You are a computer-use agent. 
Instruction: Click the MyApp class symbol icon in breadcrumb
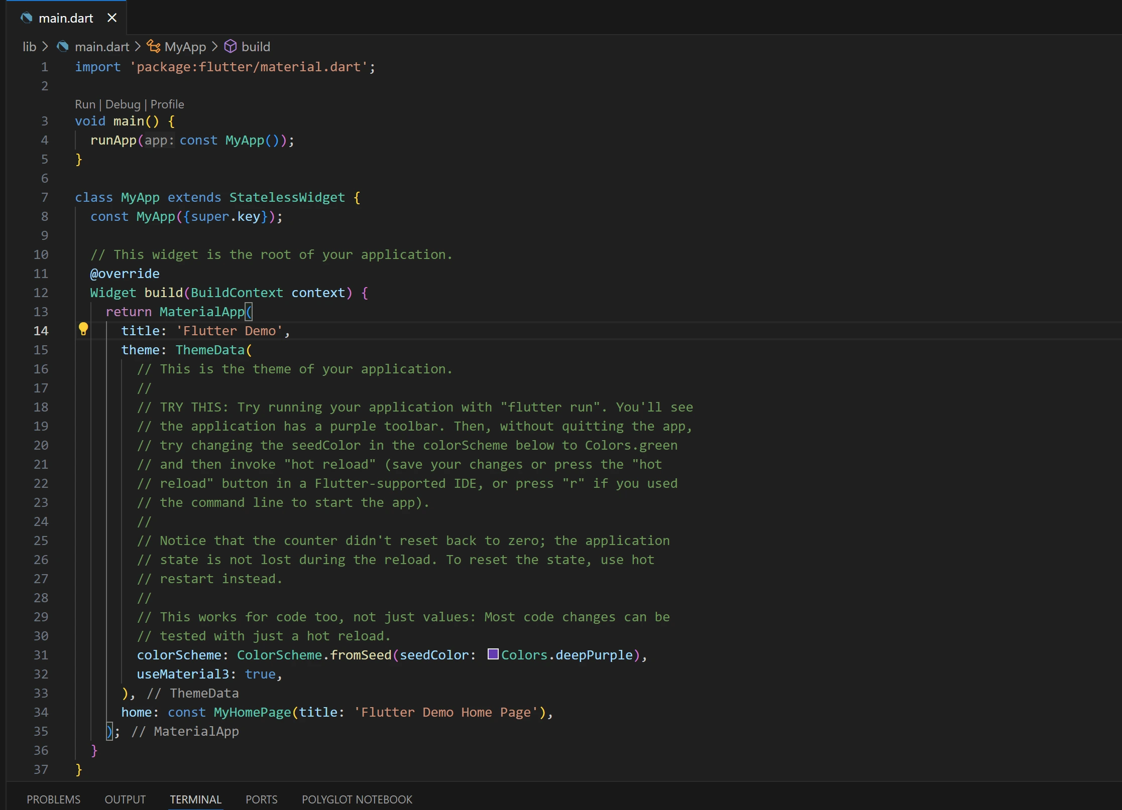(154, 47)
